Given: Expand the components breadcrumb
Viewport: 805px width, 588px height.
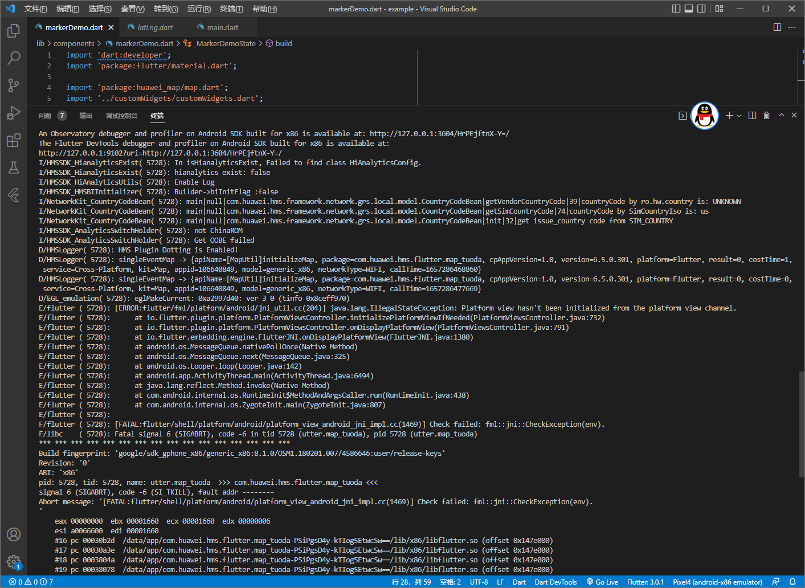Looking at the screenshot, I should (x=73, y=43).
